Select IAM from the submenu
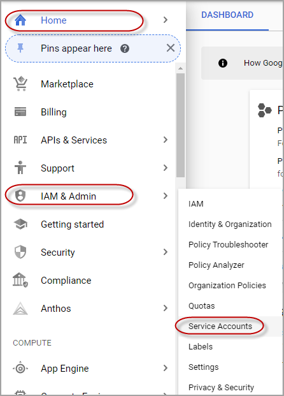 pyautogui.click(x=196, y=204)
